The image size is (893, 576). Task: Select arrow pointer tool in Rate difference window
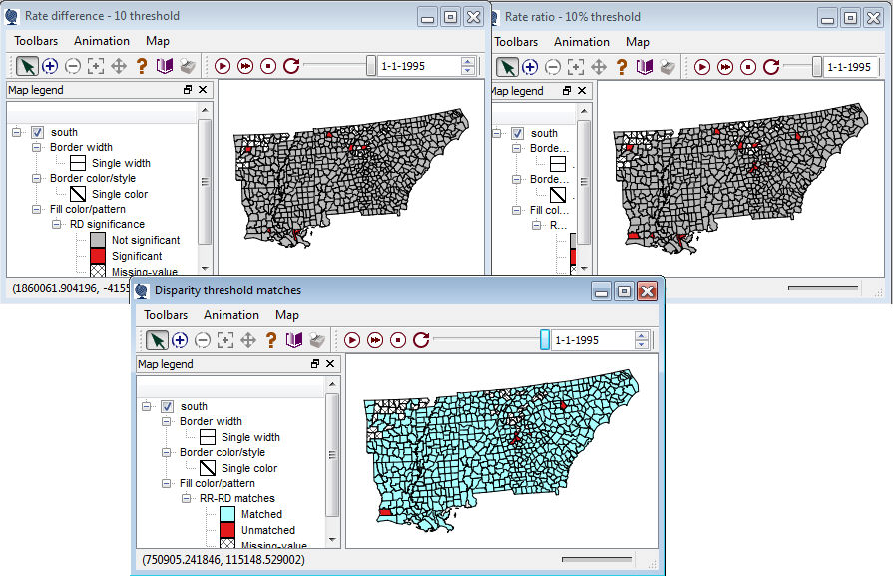point(27,66)
